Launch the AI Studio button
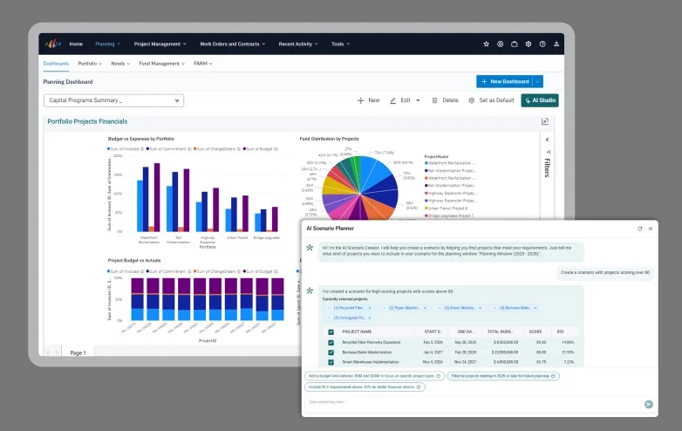The height and width of the screenshot is (431, 682). (x=540, y=100)
